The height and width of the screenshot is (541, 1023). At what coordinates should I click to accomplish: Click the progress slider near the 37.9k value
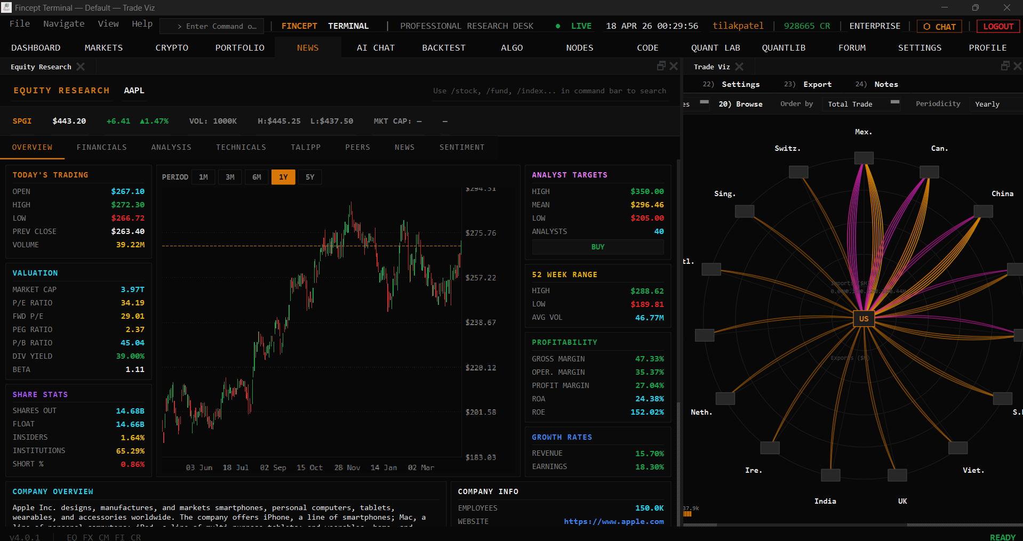coord(688,514)
